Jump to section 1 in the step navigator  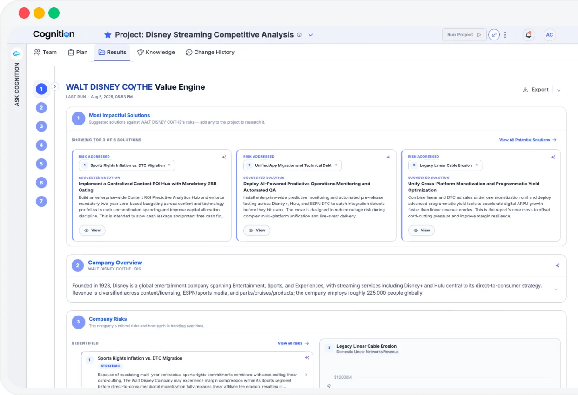click(x=41, y=89)
